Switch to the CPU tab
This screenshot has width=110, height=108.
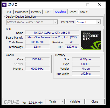click(8, 12)
